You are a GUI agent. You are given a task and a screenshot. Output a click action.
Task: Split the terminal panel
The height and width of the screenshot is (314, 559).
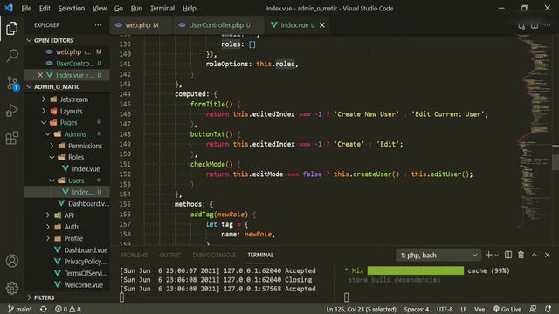click(508, 255)
